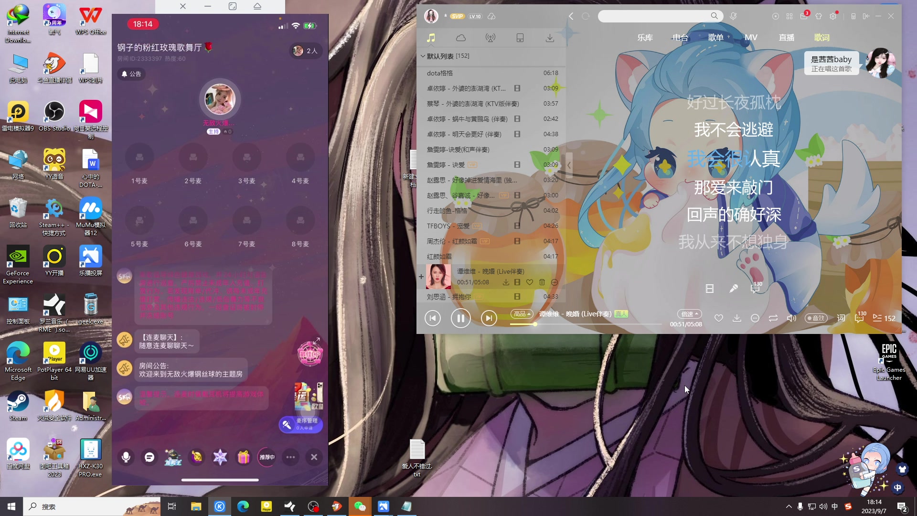This screenshot has height=516, width=917.
Task: Open 麦序管理 mic queue button
Action: tap(301, 424)
